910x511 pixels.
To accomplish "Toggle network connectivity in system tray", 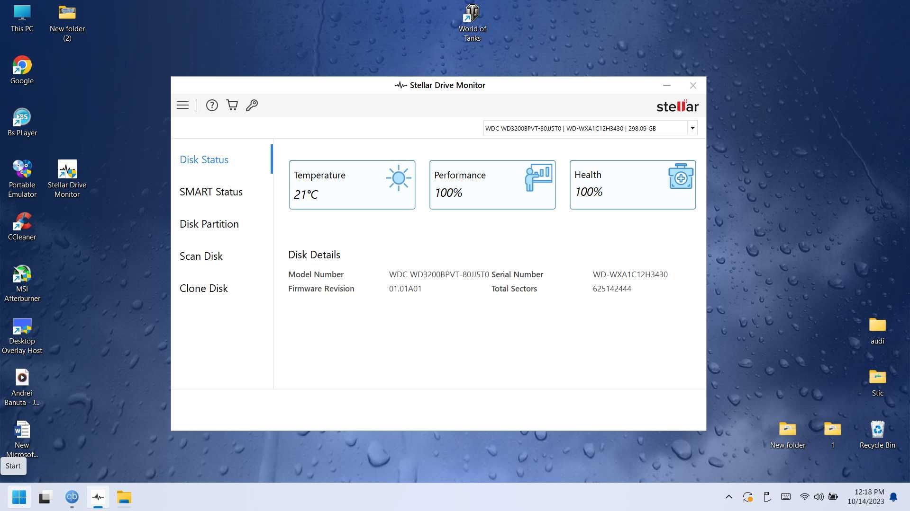I will point(805,497).
